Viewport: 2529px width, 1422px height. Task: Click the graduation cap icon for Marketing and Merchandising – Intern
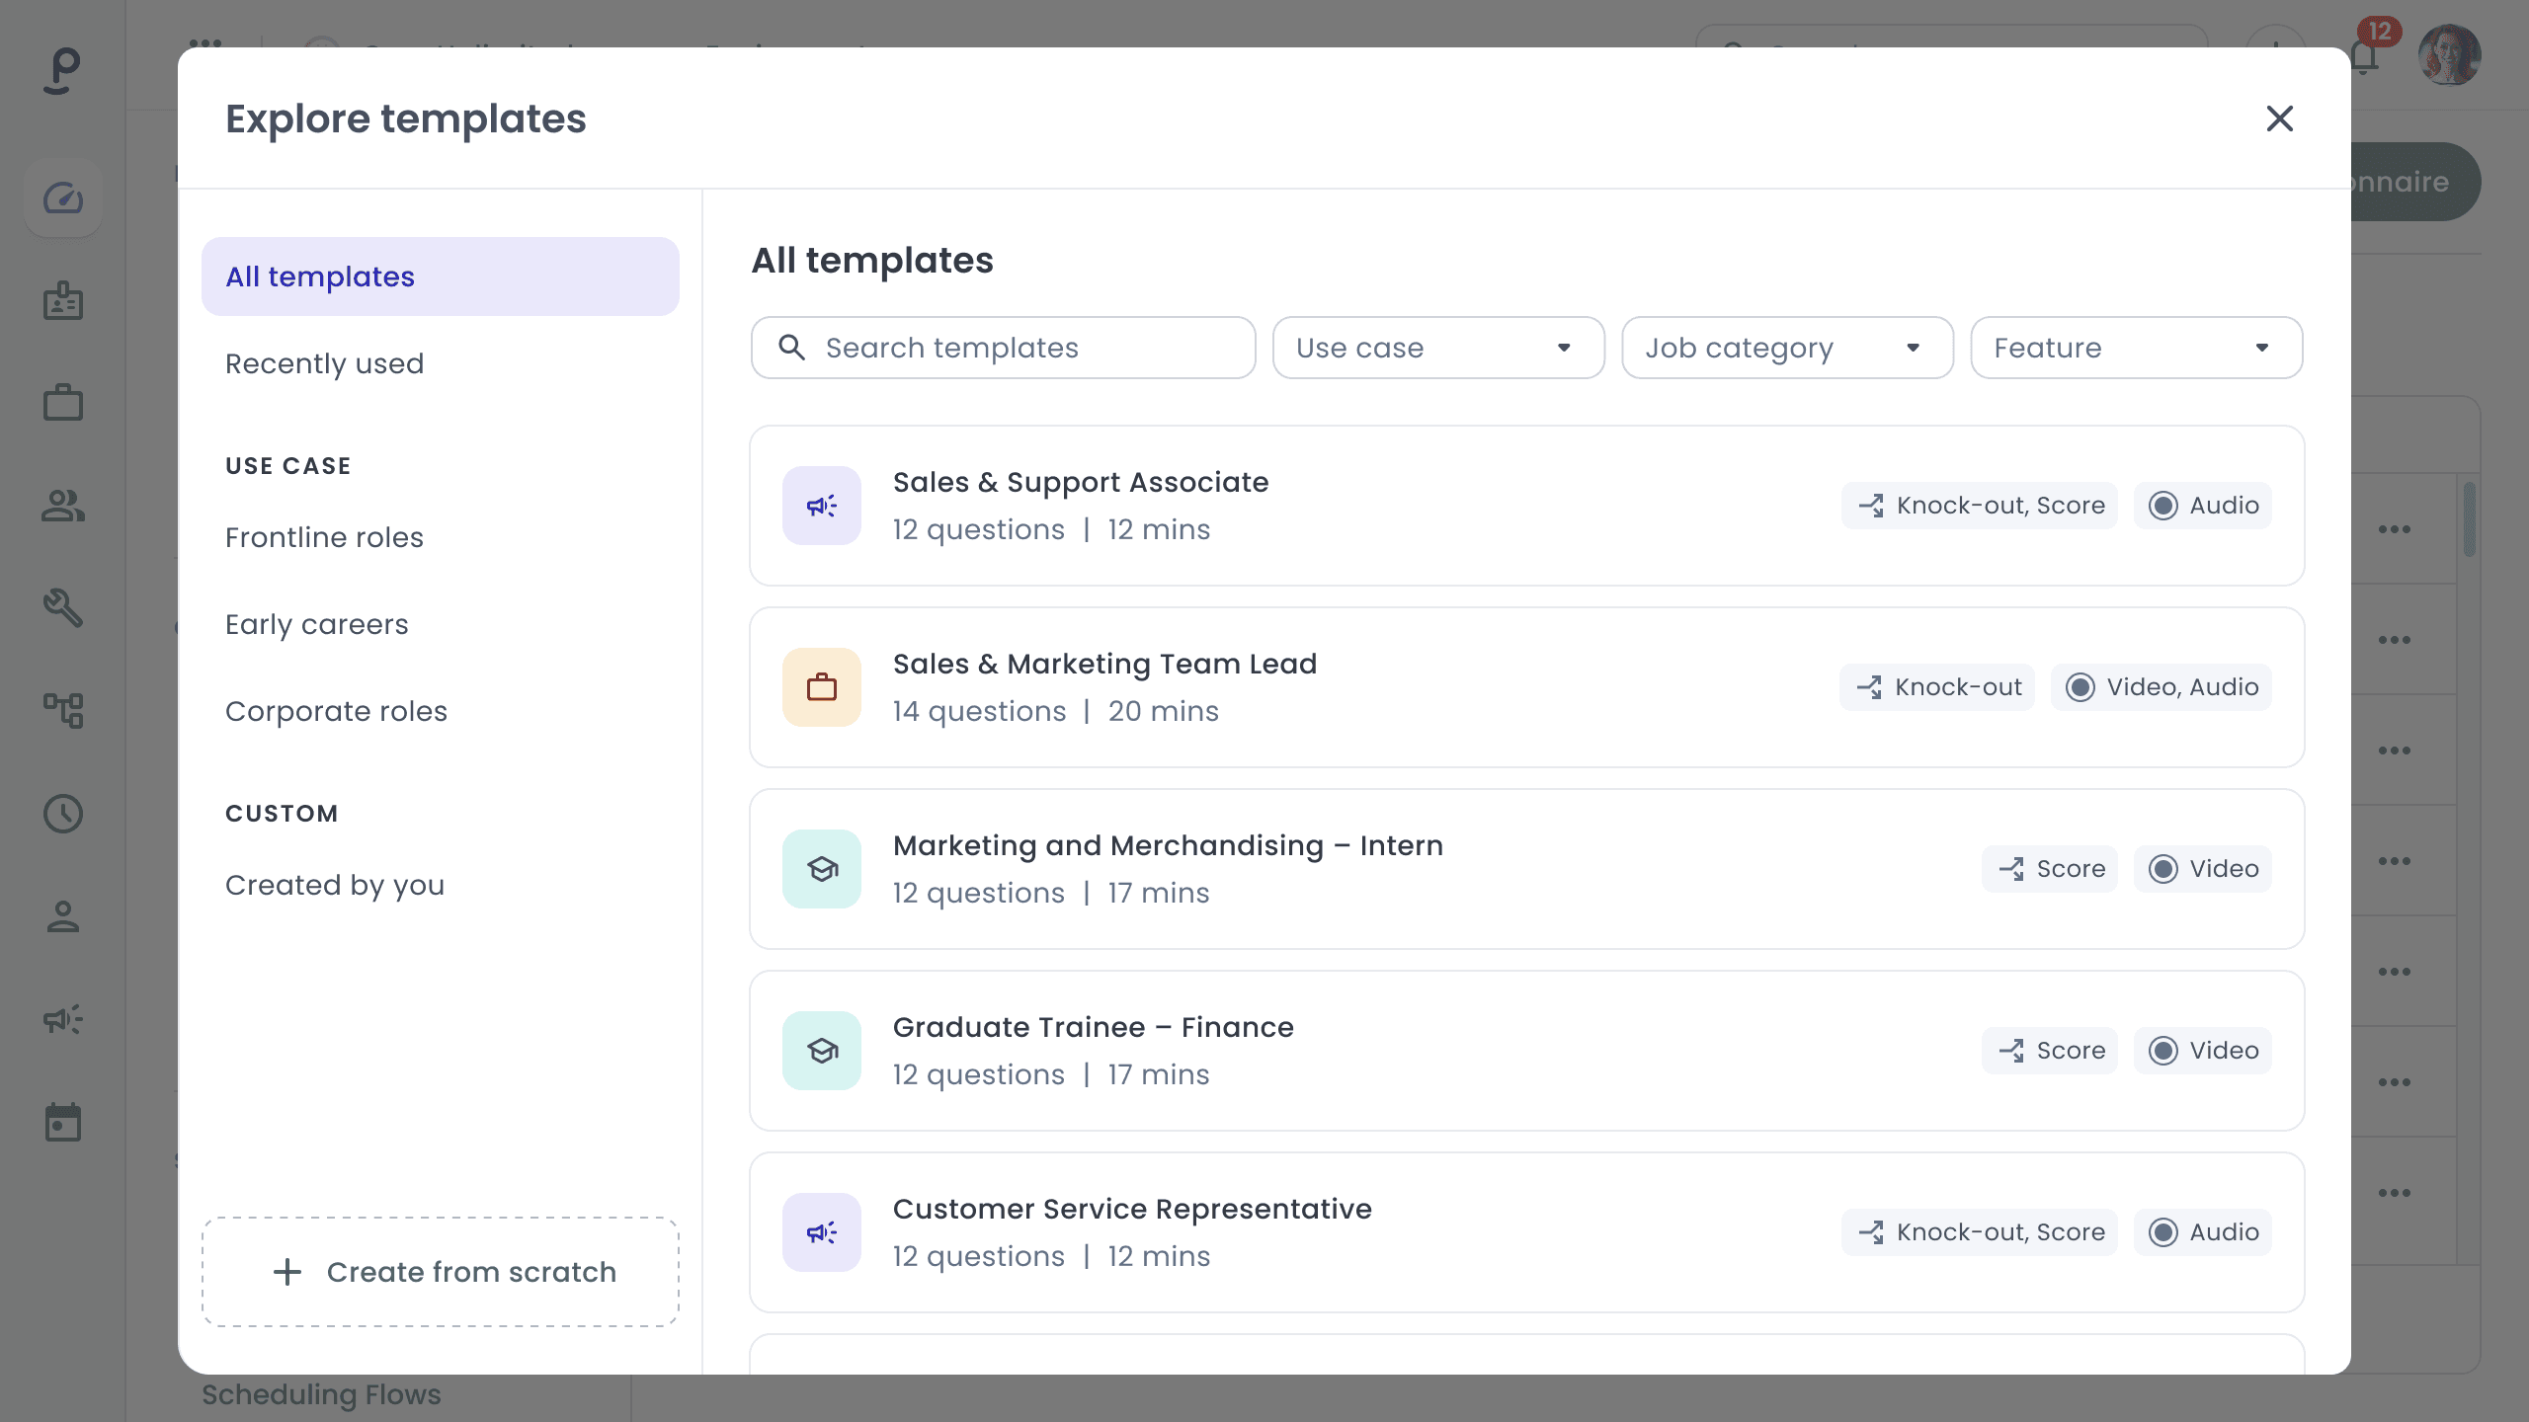[x=821, y=869]
